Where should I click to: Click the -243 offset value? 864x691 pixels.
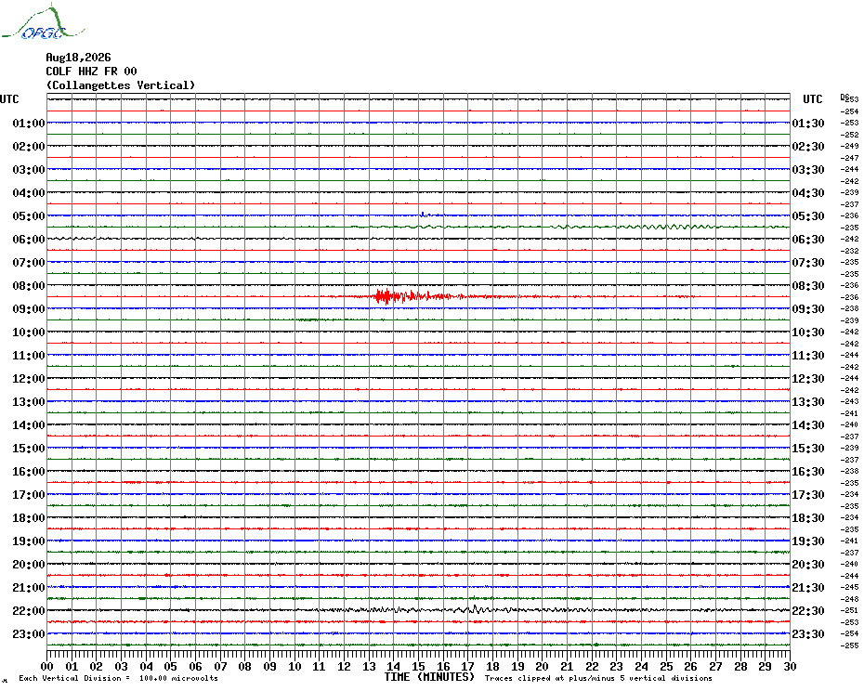pos(850,402)
